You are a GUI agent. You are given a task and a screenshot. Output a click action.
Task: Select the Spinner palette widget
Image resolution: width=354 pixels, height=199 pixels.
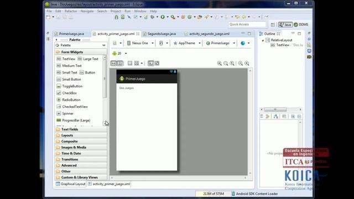(65, 113)
